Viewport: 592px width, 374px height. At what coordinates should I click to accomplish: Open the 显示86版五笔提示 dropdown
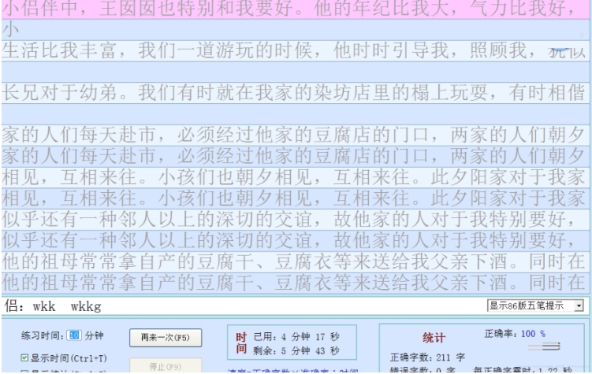tap(535, 305)
